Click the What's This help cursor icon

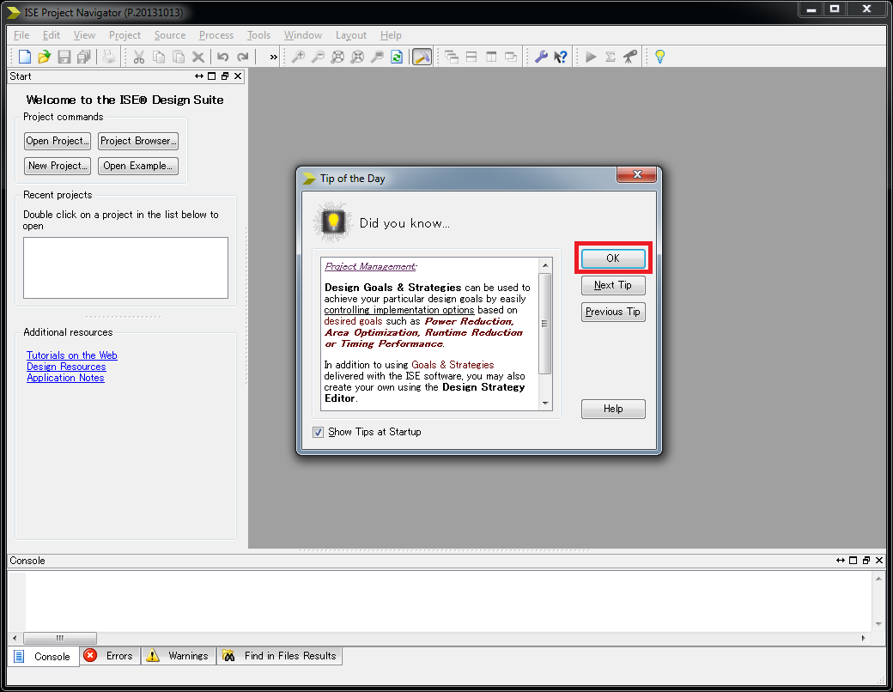(561, 57)
